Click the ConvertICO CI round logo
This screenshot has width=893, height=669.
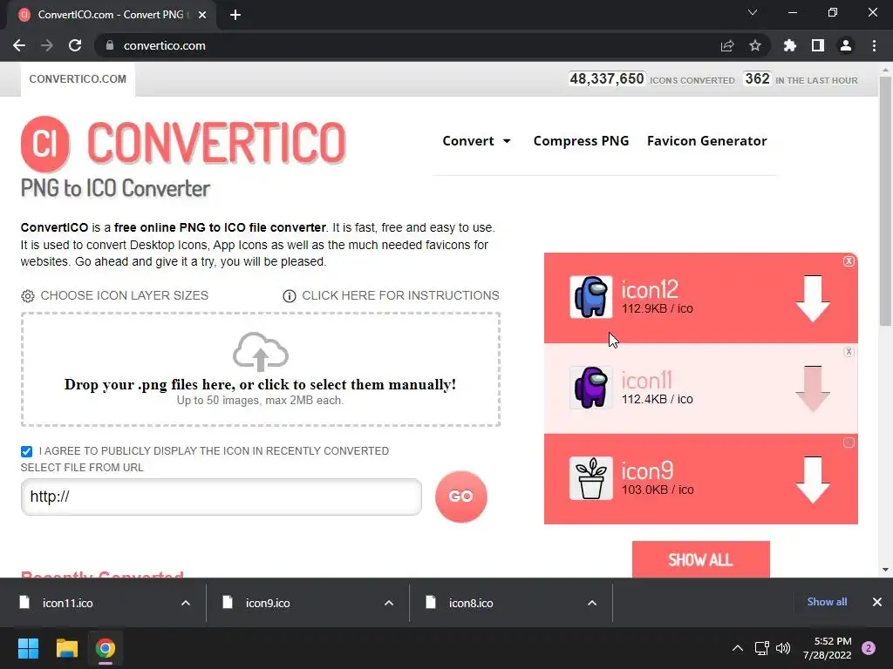coord(45,144)
